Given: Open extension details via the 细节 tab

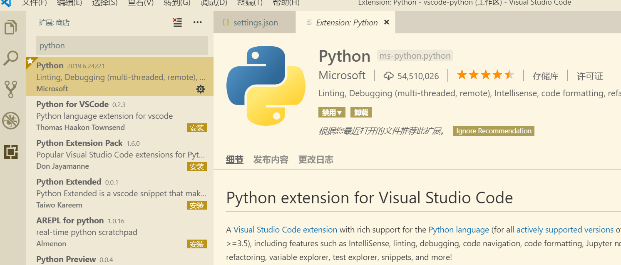Looking at the screenshot, I should [x=234, y=159].
